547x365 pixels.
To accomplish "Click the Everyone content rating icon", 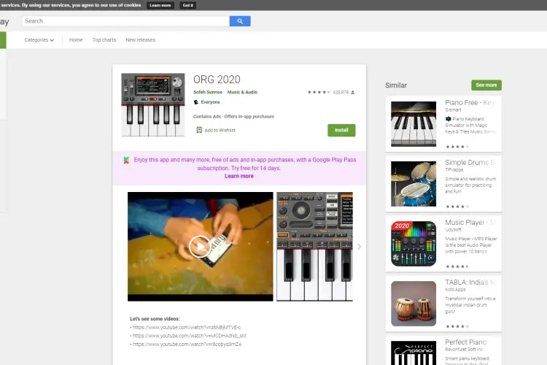I will [x=196, y=102].
